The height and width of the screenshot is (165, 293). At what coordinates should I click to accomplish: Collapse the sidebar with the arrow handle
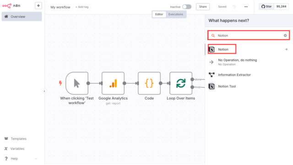point(44,91)
